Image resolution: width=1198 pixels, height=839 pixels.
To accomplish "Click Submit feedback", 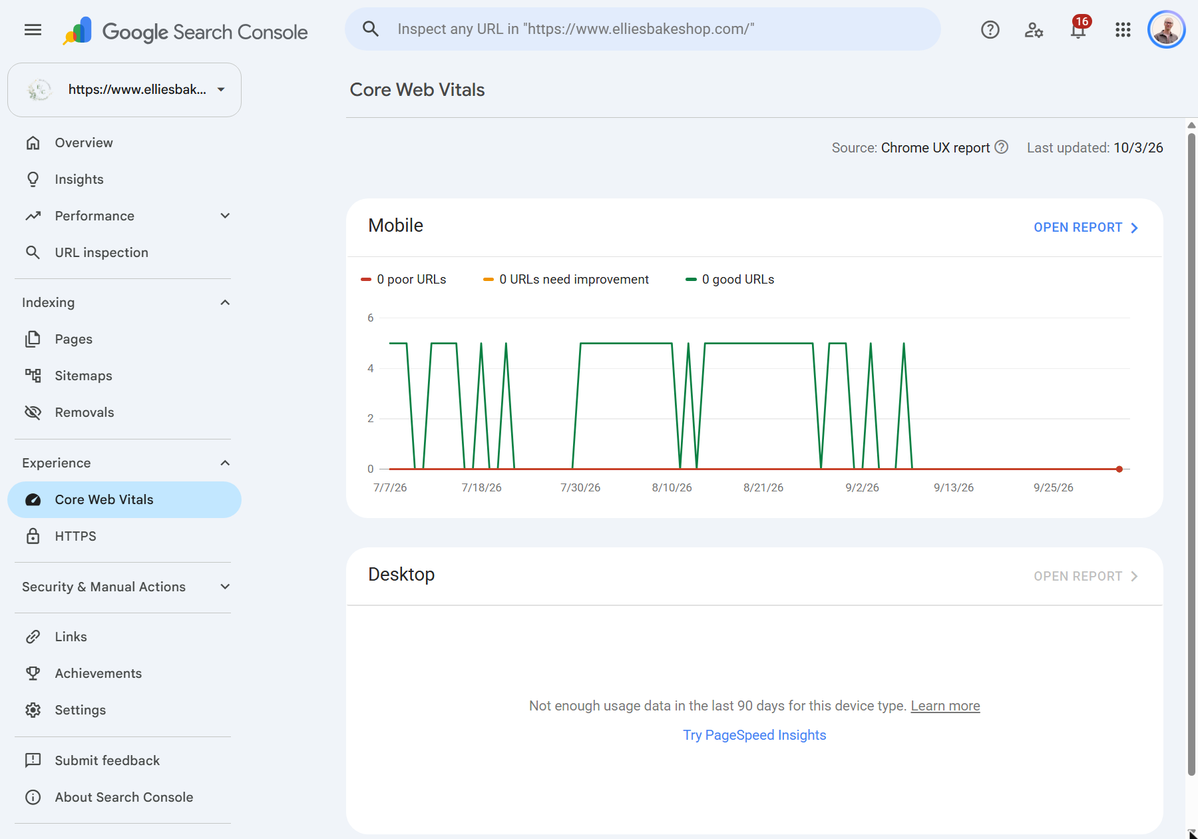I will (x=124, y=760).
